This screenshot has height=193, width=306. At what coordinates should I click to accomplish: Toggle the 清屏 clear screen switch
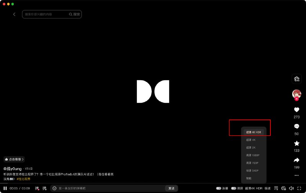tap(234, 188)
